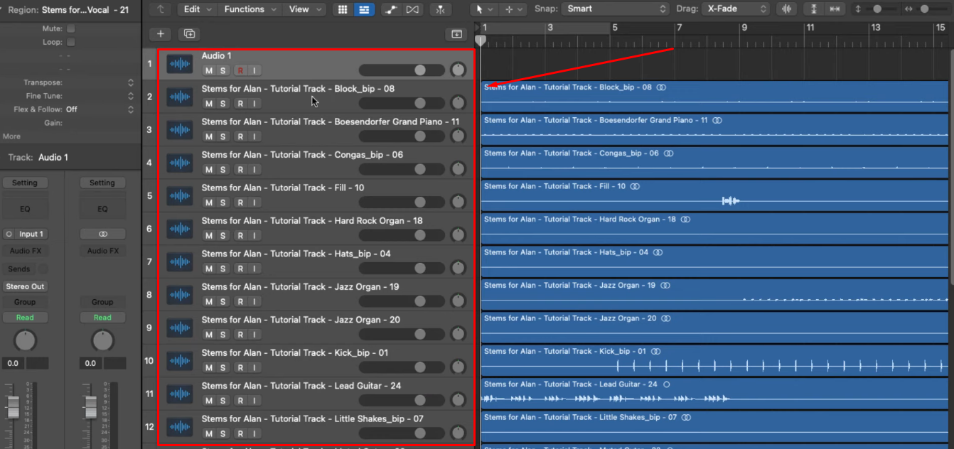Adjust volume slider on Lead Guitar - 24 track
Screen dimensions: 954x449
(x=402, y=400)
